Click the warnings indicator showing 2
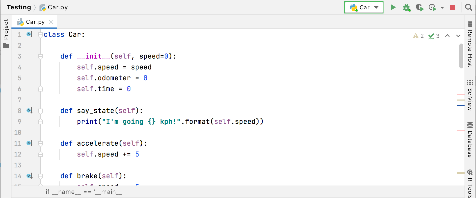476x198 pixels. 418,36
